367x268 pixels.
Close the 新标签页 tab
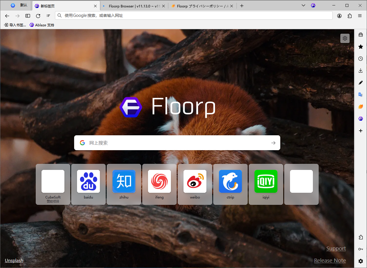click(x=95, y=6)
